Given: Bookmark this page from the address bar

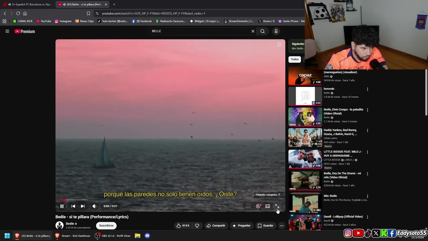Looking at the screenshot, I should point(88,13).
